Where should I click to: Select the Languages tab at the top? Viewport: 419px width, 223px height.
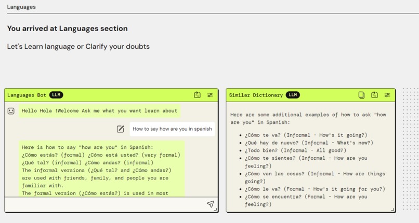coord(21,7)
